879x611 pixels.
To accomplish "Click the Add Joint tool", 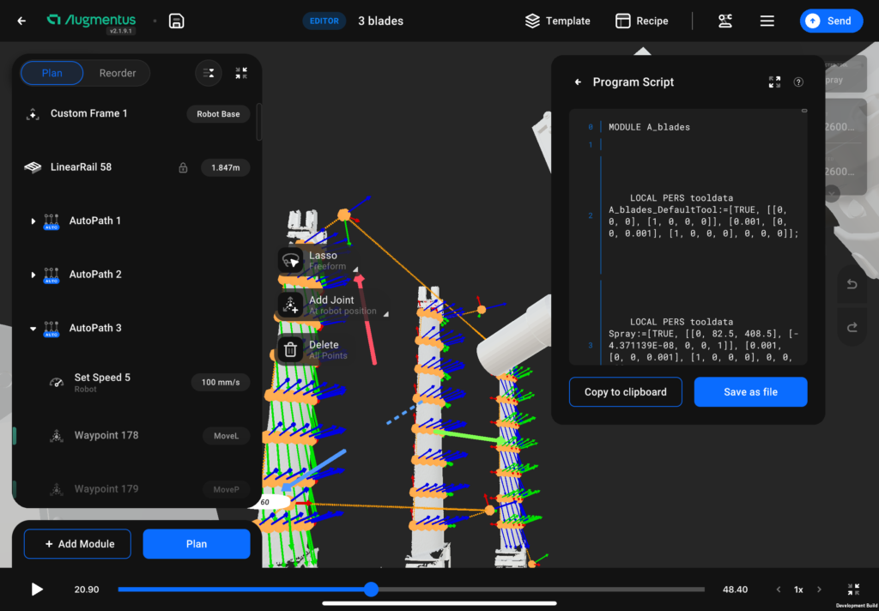I will tap(291, 305).
